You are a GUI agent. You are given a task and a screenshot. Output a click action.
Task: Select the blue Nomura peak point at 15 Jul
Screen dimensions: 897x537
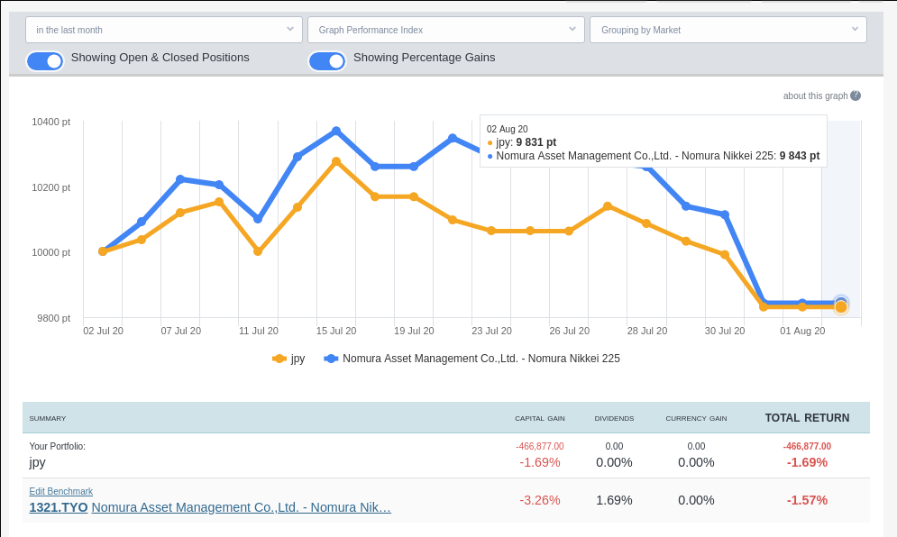(336, 131)
